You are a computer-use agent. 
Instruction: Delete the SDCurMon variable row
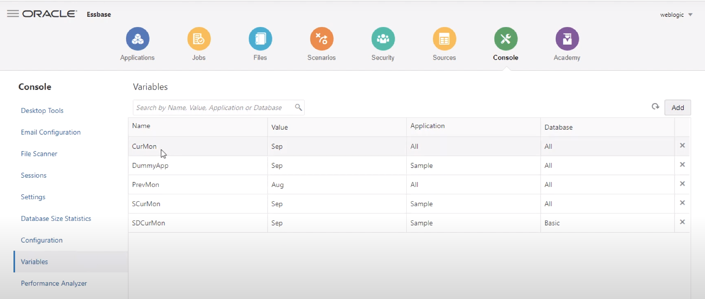pyautogui.click(x=682, y=222)
